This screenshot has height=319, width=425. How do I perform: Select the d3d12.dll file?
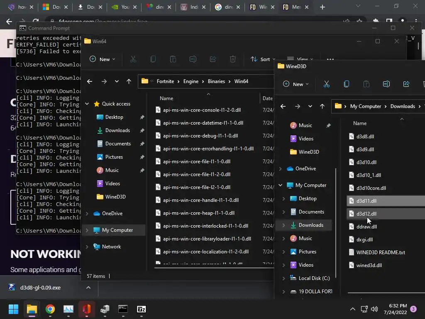[386, 214]
